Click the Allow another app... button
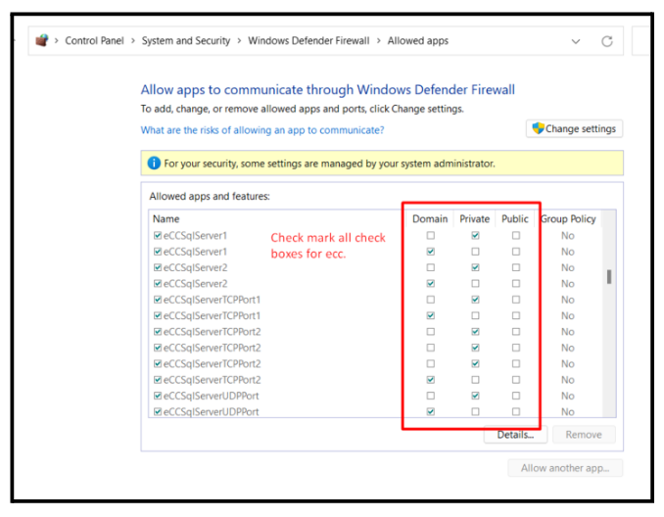This screenshot has width=664, height=517. pos(565,468)
